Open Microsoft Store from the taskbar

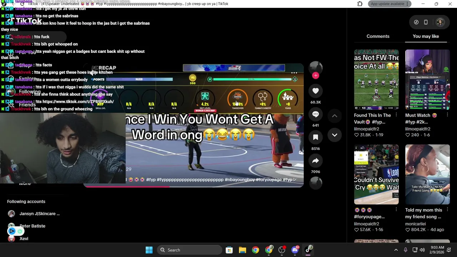[229, 250]
